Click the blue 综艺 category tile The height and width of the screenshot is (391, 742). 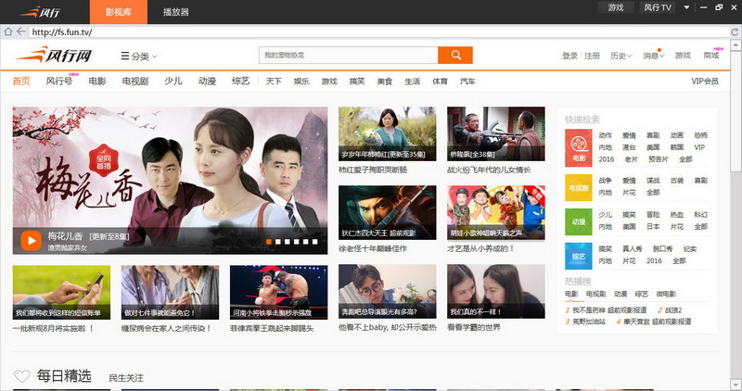click(x=579, y=256)
